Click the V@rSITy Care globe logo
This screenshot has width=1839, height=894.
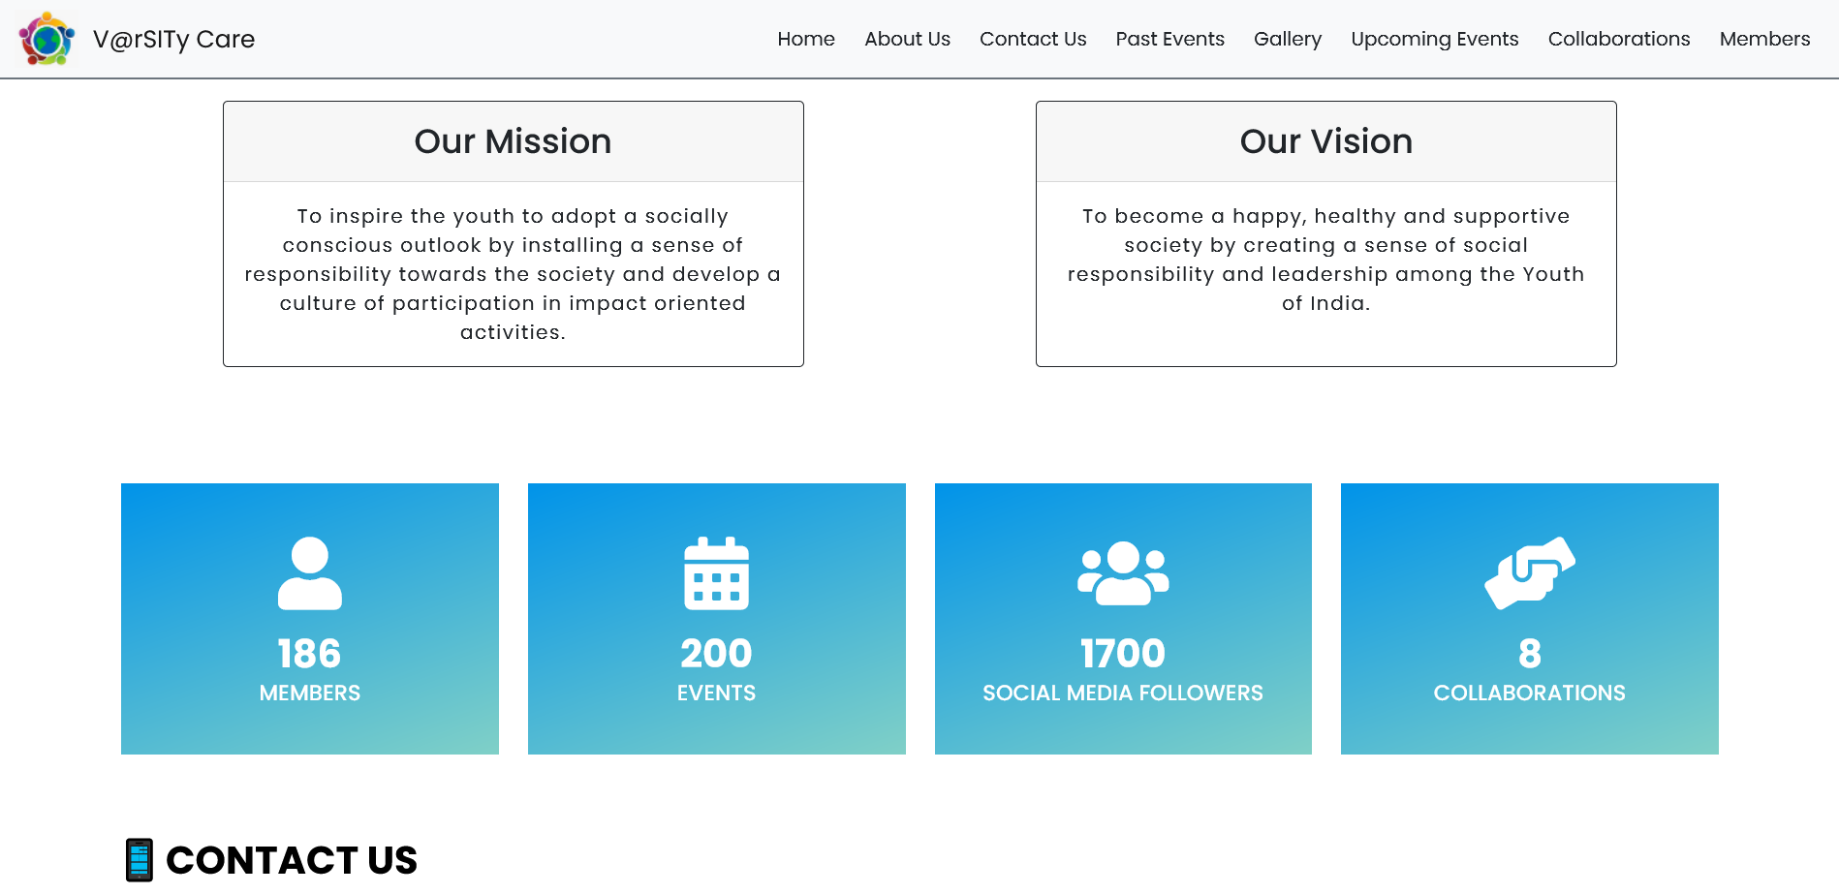[x=47, y=39]
